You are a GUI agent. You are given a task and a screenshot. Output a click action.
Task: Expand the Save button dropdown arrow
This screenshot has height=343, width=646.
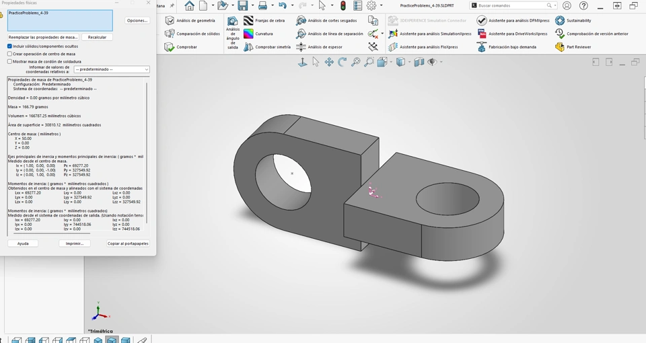pyautogui.click(x=252, y=6)
